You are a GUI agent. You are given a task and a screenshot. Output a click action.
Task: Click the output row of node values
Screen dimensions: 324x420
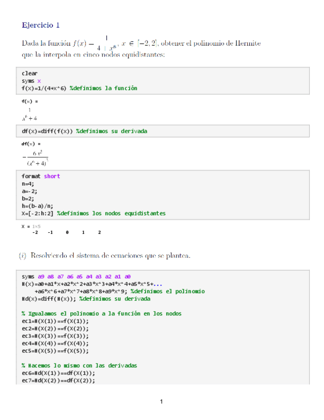(x=66, y=232)
